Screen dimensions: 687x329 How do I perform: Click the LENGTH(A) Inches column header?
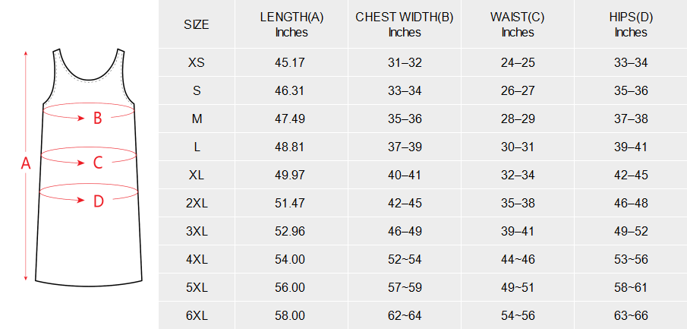coord(292,24)
